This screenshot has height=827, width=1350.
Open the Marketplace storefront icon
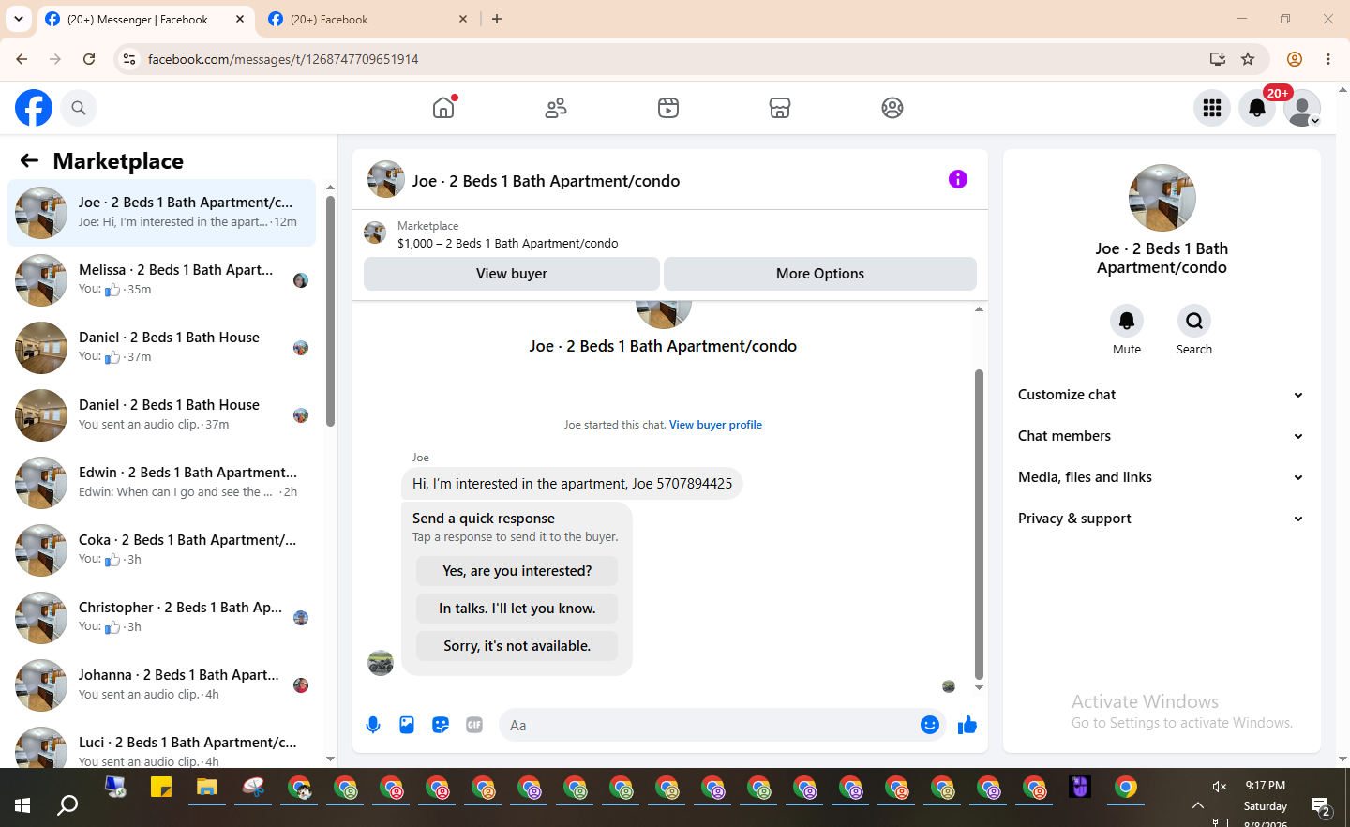tap(780, 108)
